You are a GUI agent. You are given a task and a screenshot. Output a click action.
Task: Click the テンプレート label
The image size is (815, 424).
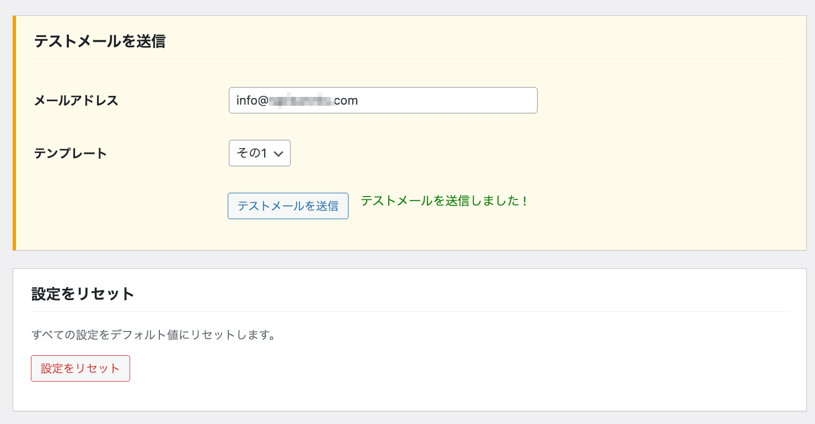click(x=69, y=153)
